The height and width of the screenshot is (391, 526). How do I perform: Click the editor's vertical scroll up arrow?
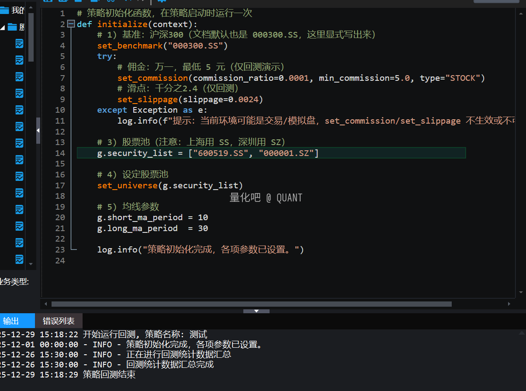click(521, 13)
